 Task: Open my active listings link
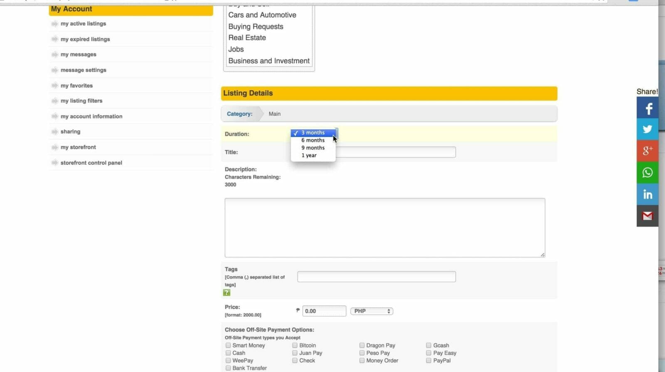click(x=83, y=24)
